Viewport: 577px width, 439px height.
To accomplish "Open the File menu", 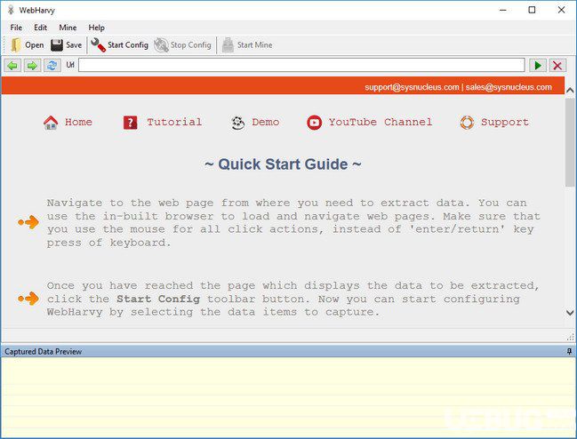I will click(x=16, y=28).
